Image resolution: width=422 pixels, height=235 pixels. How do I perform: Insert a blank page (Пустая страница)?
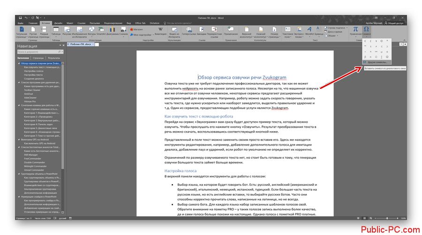point(33,32)
